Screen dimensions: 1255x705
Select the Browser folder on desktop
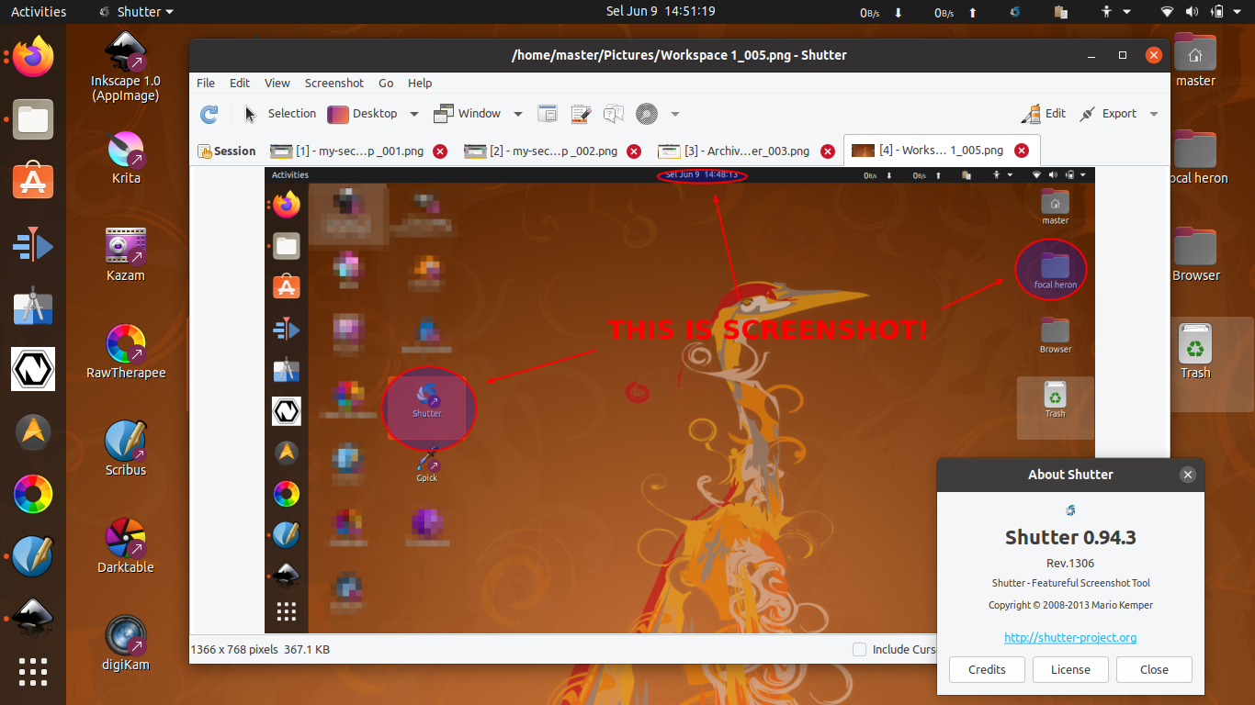point(1195,255)
